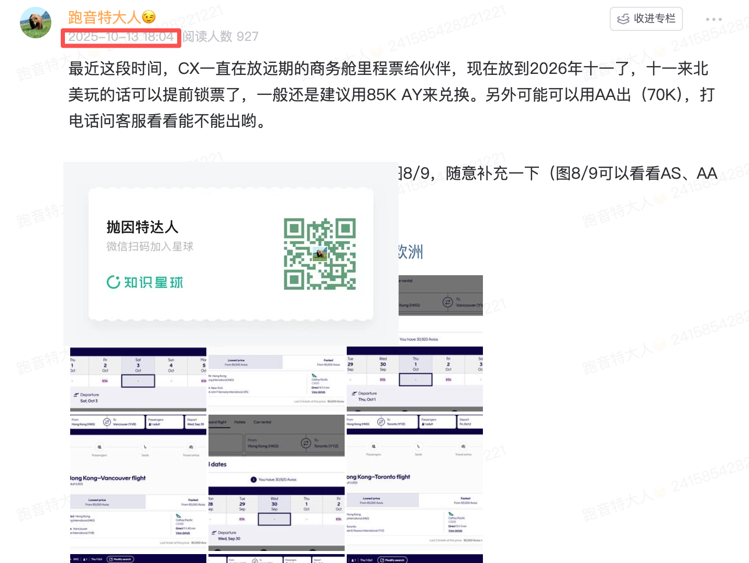Open the three-dot more options menu

[x=713, y=19]
